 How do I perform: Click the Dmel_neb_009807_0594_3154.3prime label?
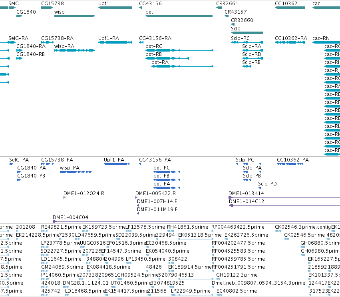258,283
